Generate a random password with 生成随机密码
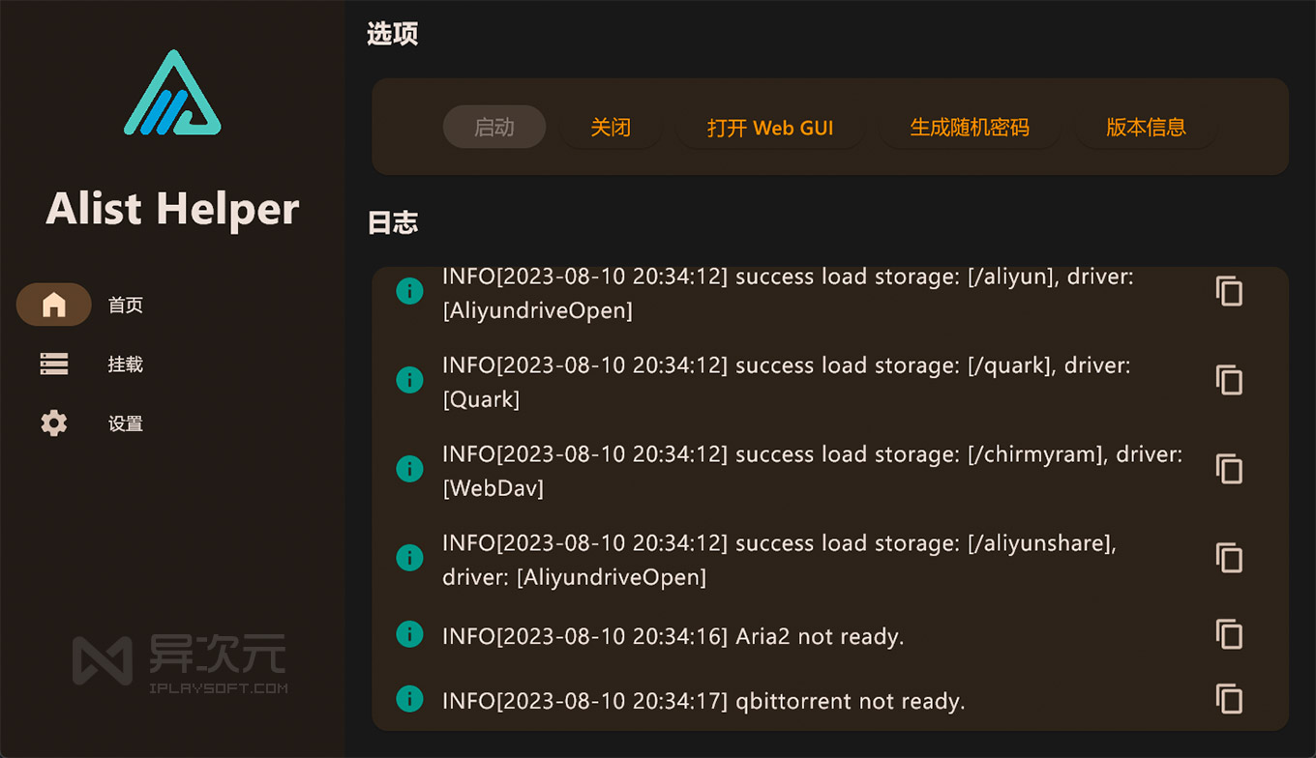Image resolution: width=1316 pixels, height=758 pixels. pyautogui.click(x=970, y=127)
